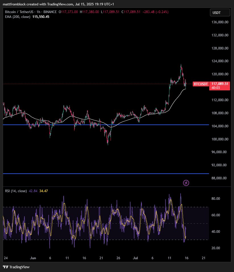Click the RSI moving average value 34.47
This screenshot has width=234, height=272.
(44, 191)
